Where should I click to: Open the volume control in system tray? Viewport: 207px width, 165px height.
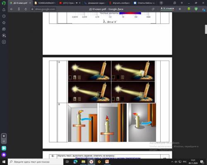coord(176,162)
